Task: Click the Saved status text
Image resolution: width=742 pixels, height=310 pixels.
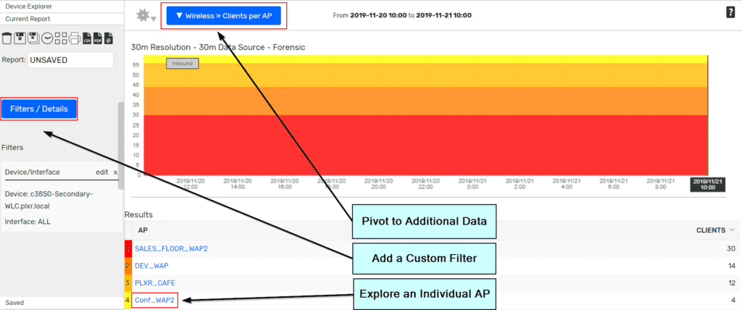Action: (x=14, y=303)
